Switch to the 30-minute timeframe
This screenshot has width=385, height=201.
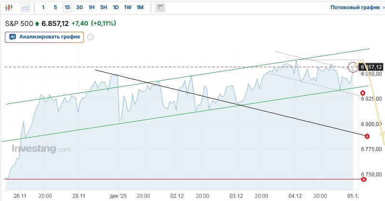(x=80, y=8)
